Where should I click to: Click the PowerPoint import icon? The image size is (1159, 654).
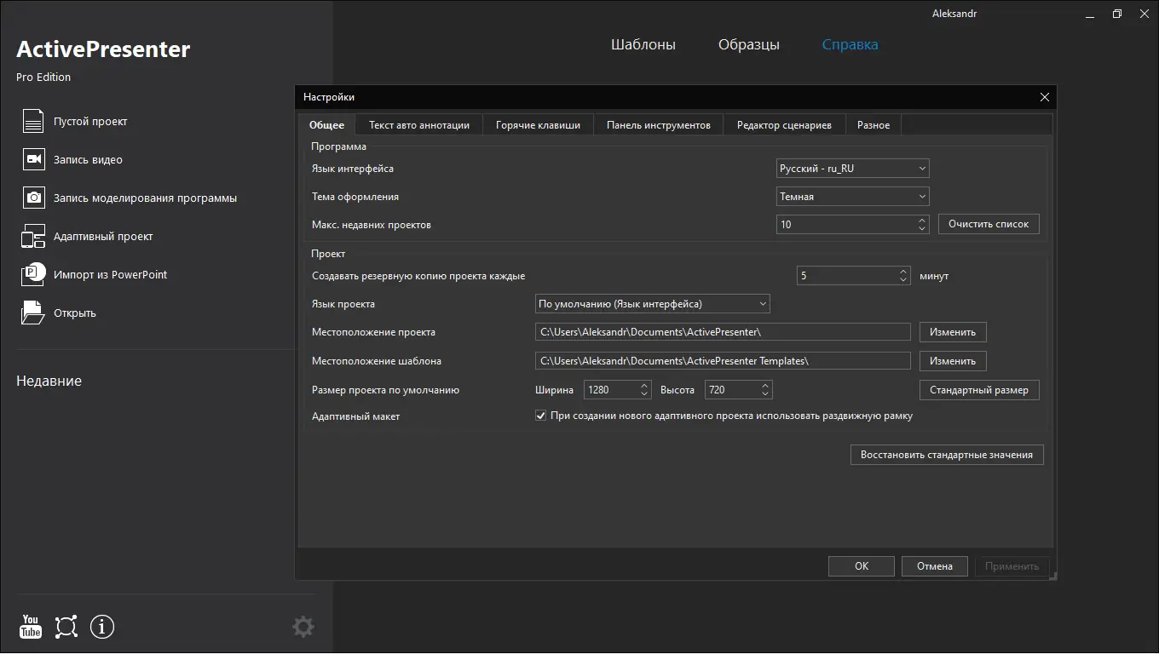32,274
